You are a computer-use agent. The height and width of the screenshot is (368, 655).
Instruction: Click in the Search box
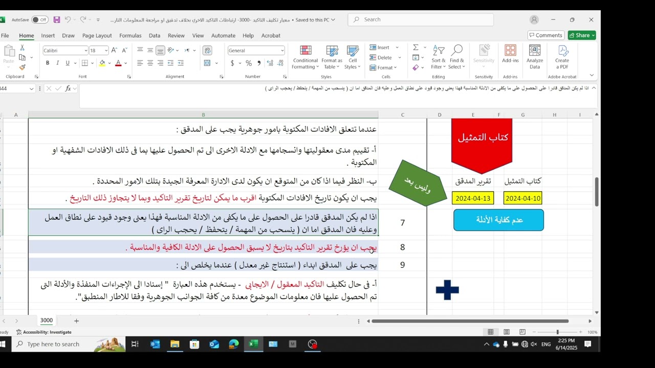(421, 19)
